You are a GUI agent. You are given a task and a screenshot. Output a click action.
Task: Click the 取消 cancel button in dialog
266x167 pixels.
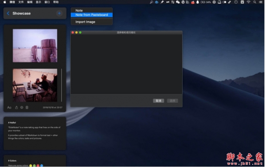158,101
